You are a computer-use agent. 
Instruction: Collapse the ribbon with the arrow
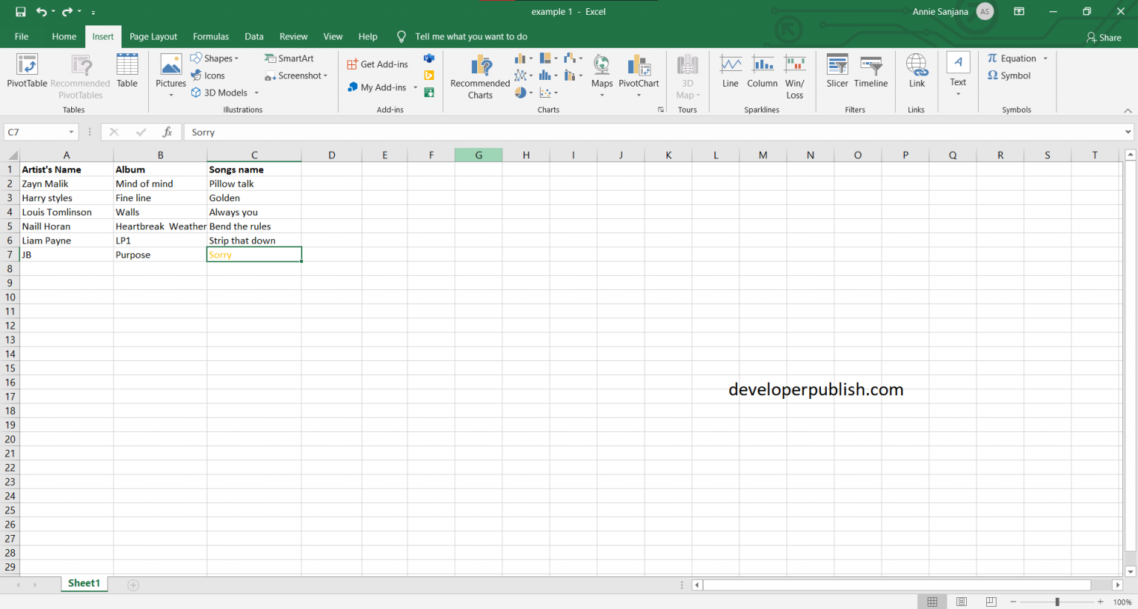[x=1128, y=110]
